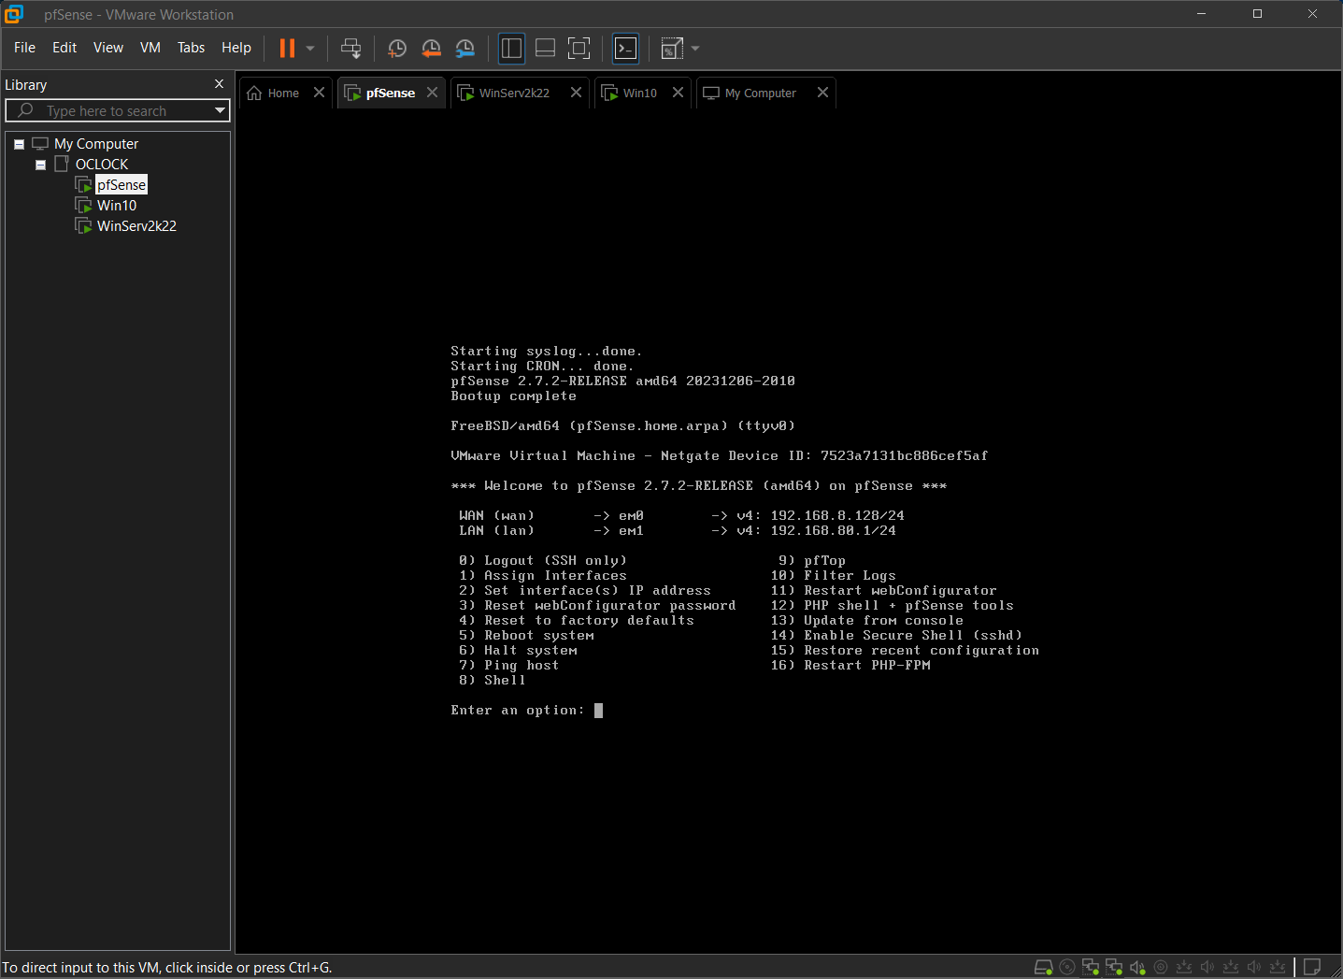Click Send Ctrl+Alt+Del icon
Screen dimensions: 1343x979
click(x=350, y=49)
